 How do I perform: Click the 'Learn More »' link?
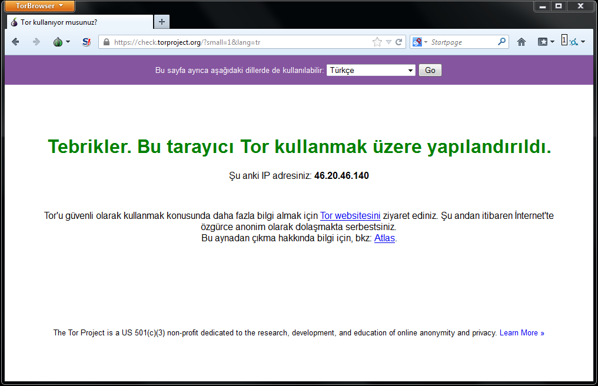coord(521,332)
